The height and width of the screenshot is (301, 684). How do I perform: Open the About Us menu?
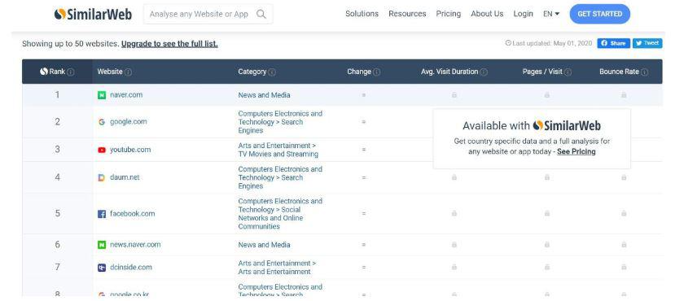point(487,14)
